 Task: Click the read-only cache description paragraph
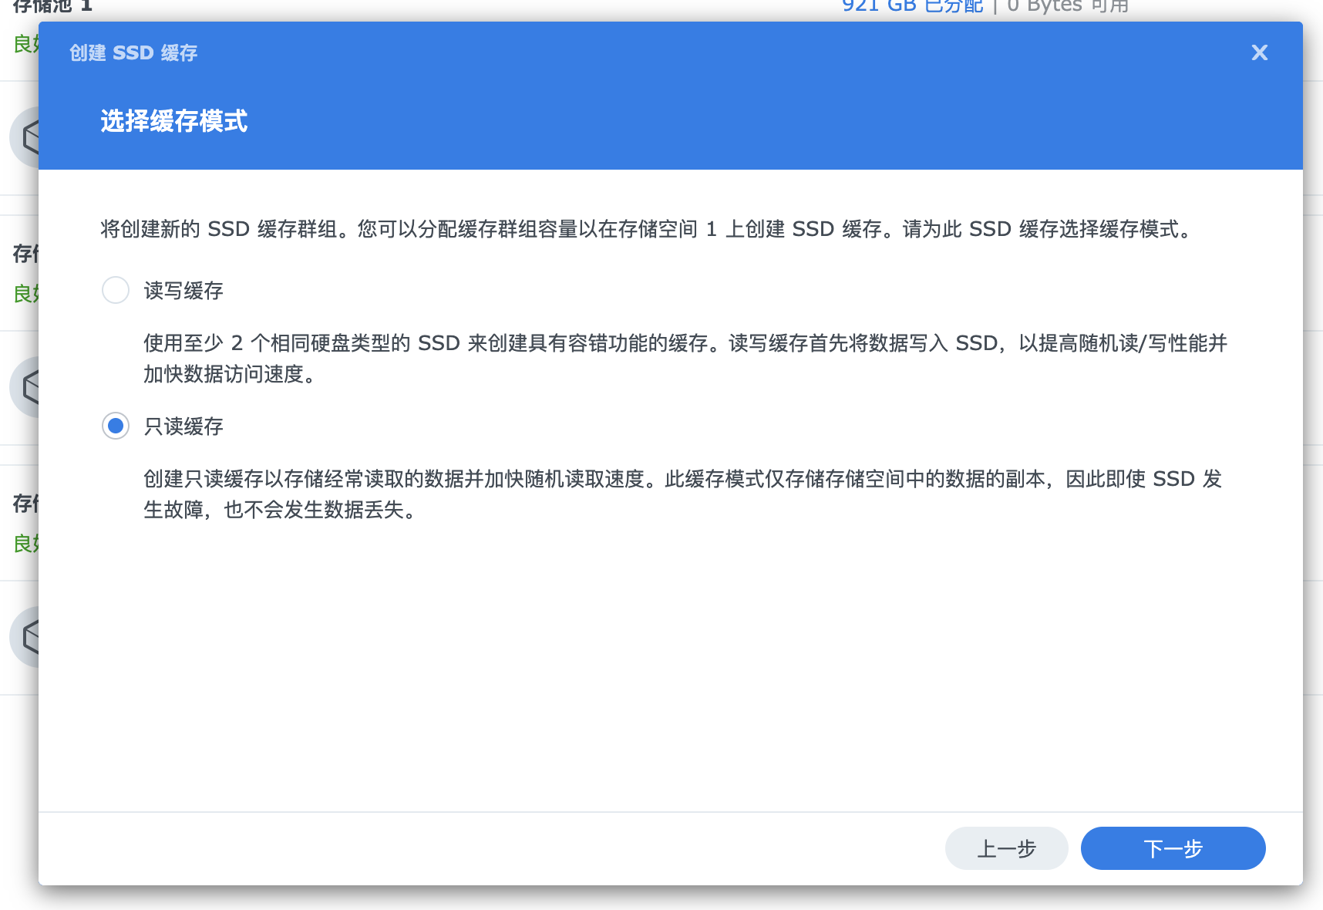click(x=682, y=494)
